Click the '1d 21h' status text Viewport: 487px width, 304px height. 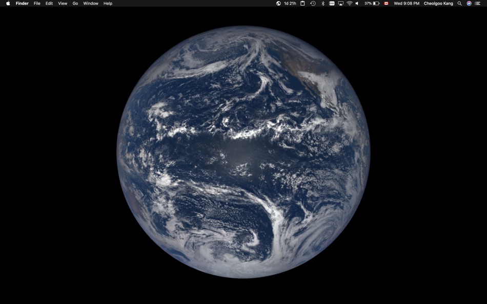(290, 4)
